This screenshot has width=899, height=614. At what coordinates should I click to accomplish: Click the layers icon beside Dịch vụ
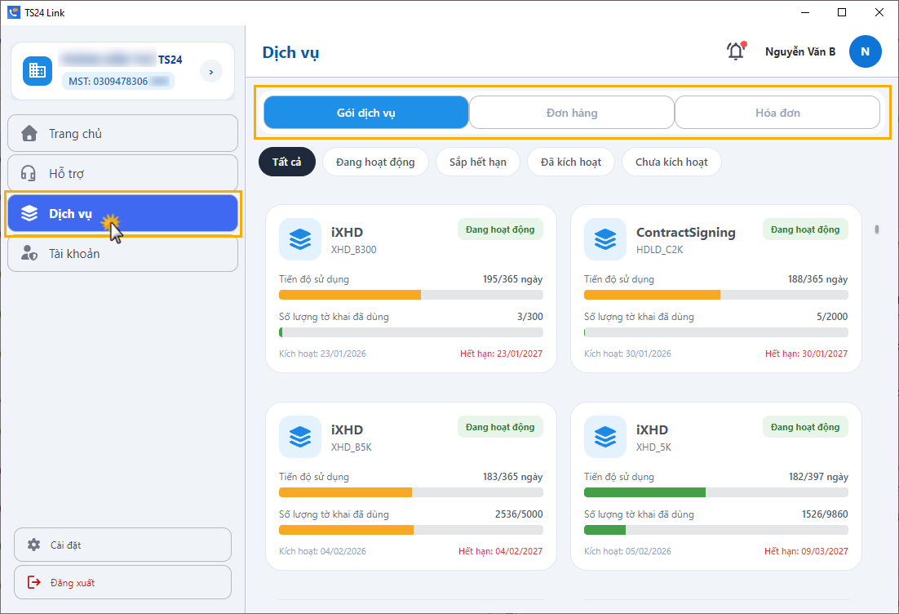click(29, 213)
